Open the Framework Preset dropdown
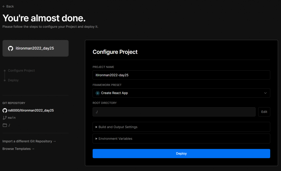This screenshot has width=281, height=171. coord(181,93)
